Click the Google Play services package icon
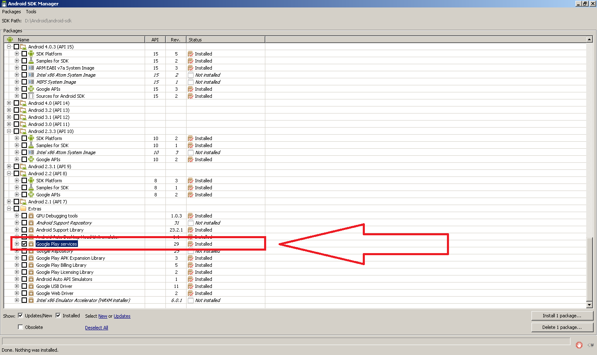This screenshot has width=597, height=355. (31, 244)
